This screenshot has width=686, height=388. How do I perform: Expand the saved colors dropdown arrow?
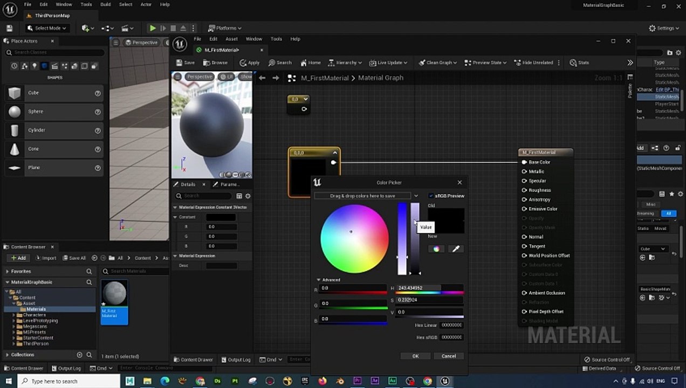(x=416, y=196)
